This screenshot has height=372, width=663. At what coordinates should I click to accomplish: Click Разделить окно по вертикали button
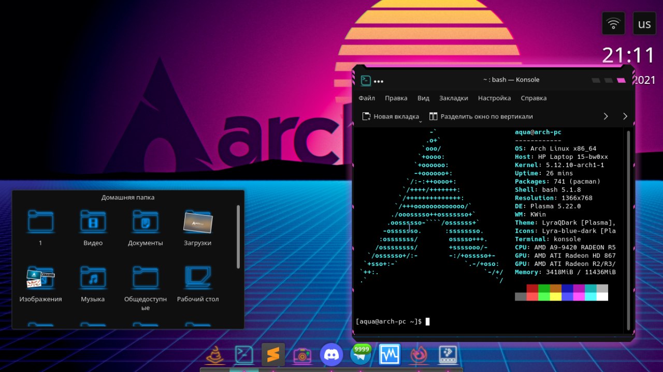click(x=481, y=116)
